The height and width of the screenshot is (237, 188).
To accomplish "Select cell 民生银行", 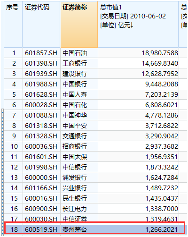I will click(x=79, y=198).
